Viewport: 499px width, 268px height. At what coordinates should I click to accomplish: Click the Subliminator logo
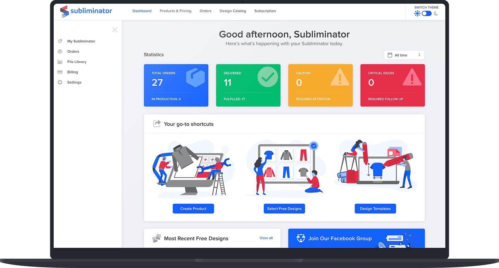(x=86, y=11)
